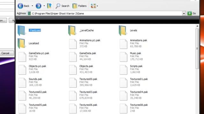Click the Forward navigation arrow icon

click(x=38, y=6)
